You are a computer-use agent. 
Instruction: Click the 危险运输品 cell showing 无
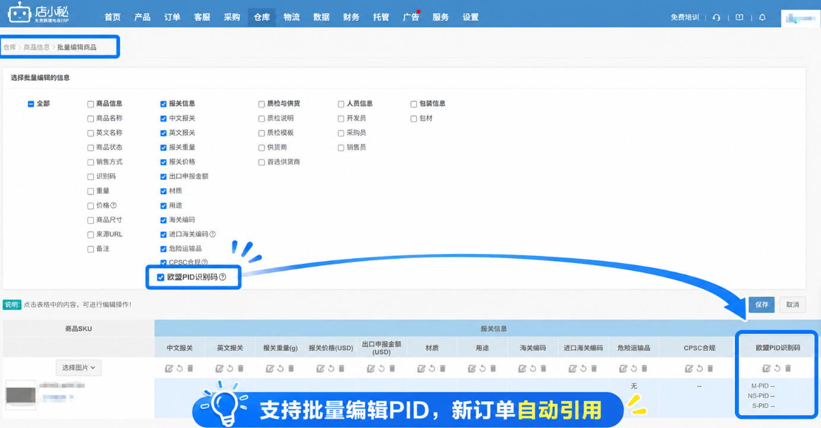click(633, 386)
